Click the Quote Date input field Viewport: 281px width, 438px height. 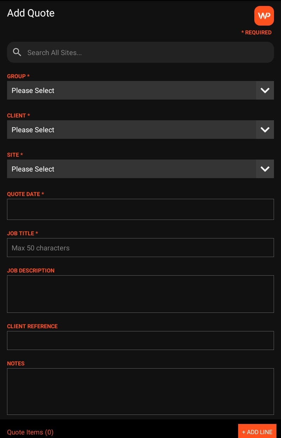tap(140, 209)
